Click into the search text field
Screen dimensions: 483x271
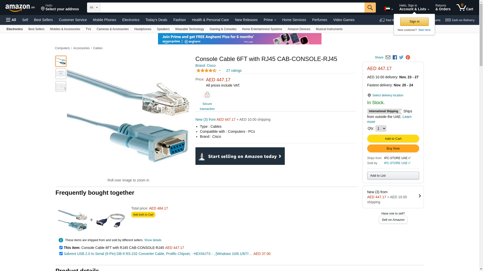click(x=232, y=8)
